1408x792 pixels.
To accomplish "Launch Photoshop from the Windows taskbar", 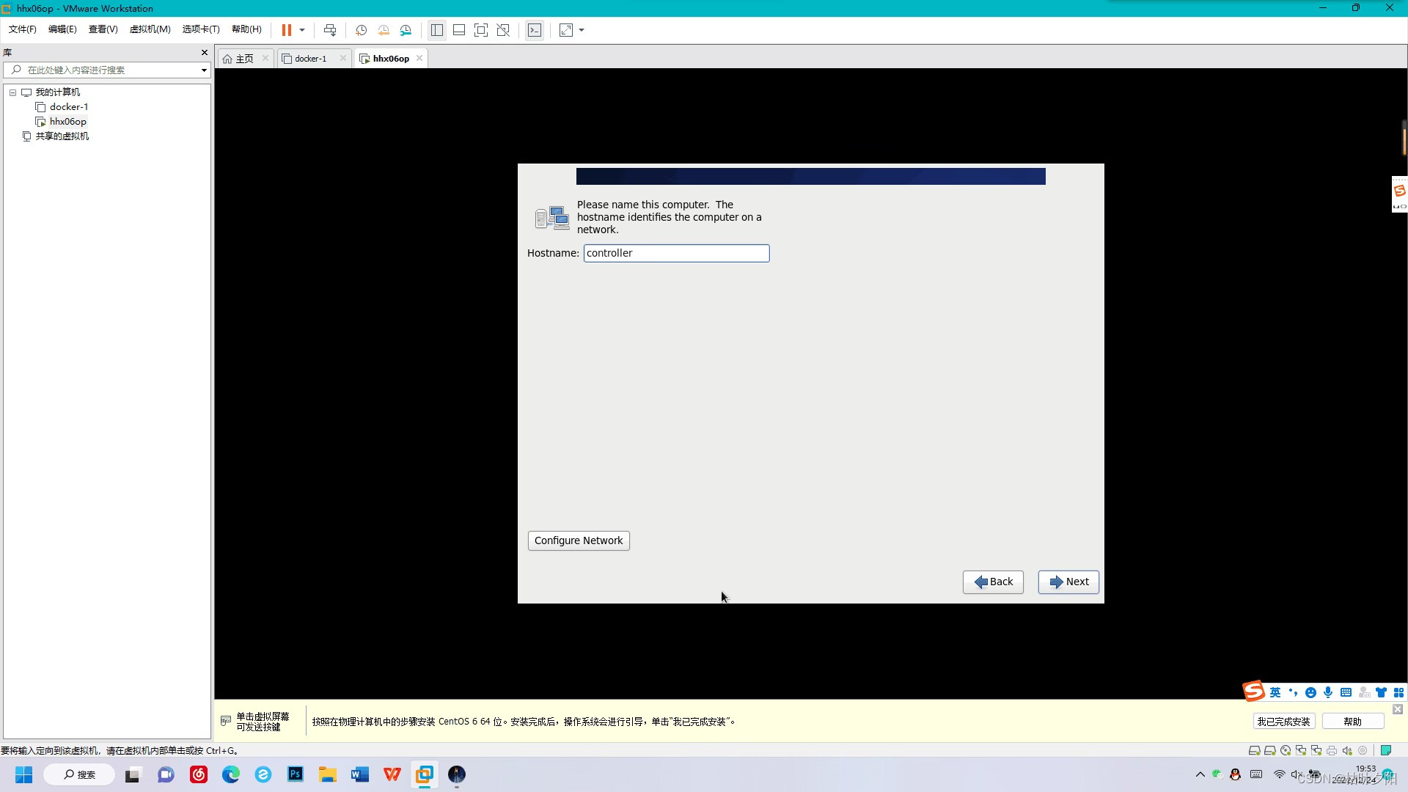I will (295, 774).
